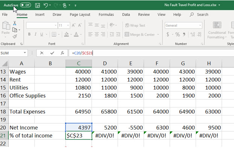Click the Copy icon
Viewport: 234px width, 148px height.
coord(14,30)
